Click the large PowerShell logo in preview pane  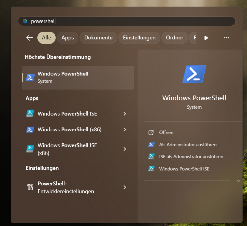(x=194, y=74)
